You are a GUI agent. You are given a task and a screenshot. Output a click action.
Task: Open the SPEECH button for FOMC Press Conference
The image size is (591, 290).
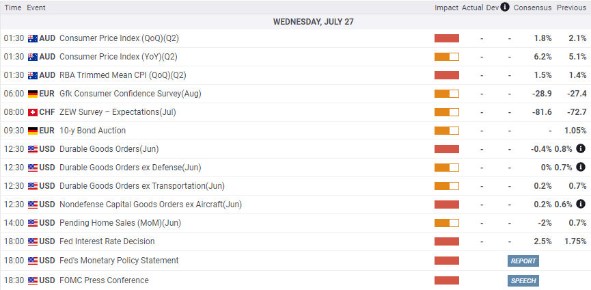point(523,280)
